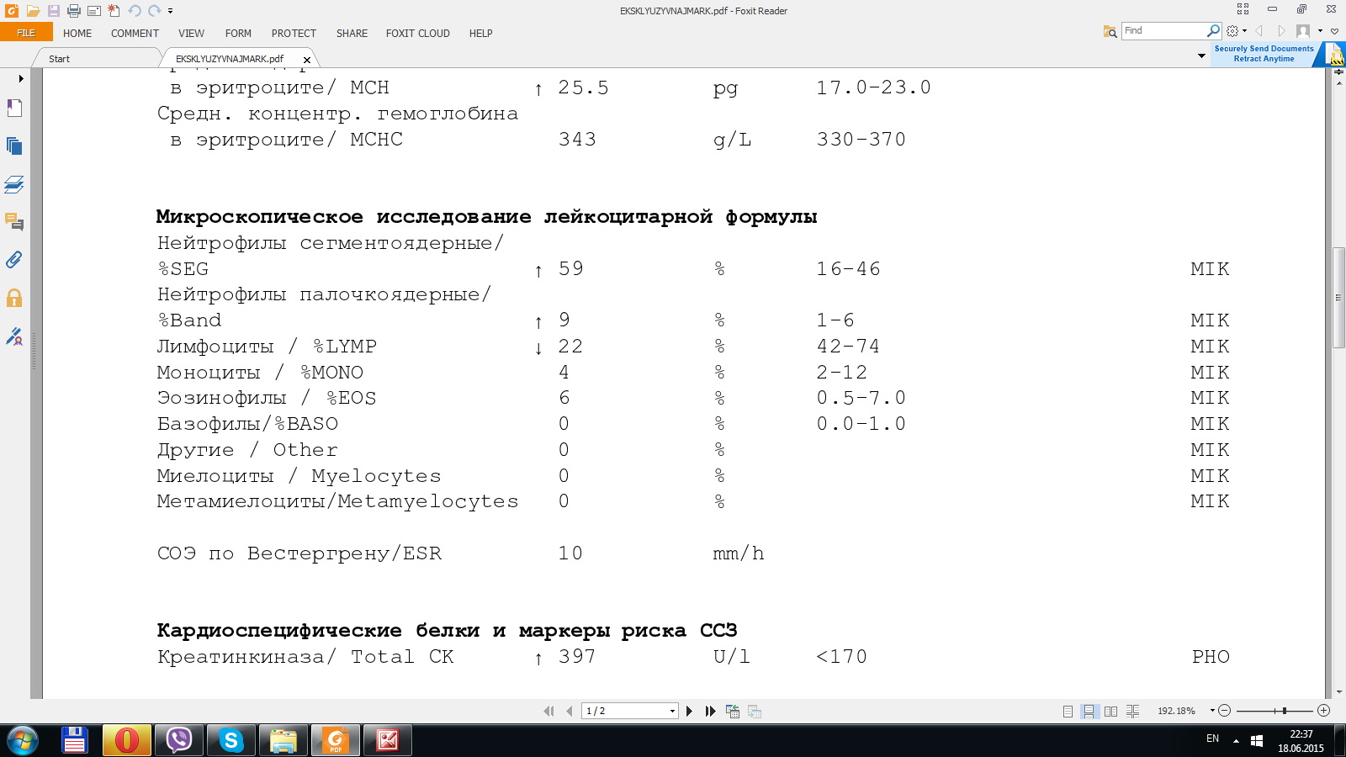Image resolution: width=1346 pixels, height=757 pixels.
Task: Switch to single page view mode
Action: pyautogui.click(x=1068, y=711)
